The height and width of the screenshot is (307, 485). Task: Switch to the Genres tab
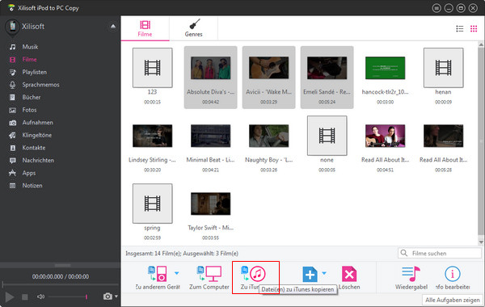pos(194,29)
